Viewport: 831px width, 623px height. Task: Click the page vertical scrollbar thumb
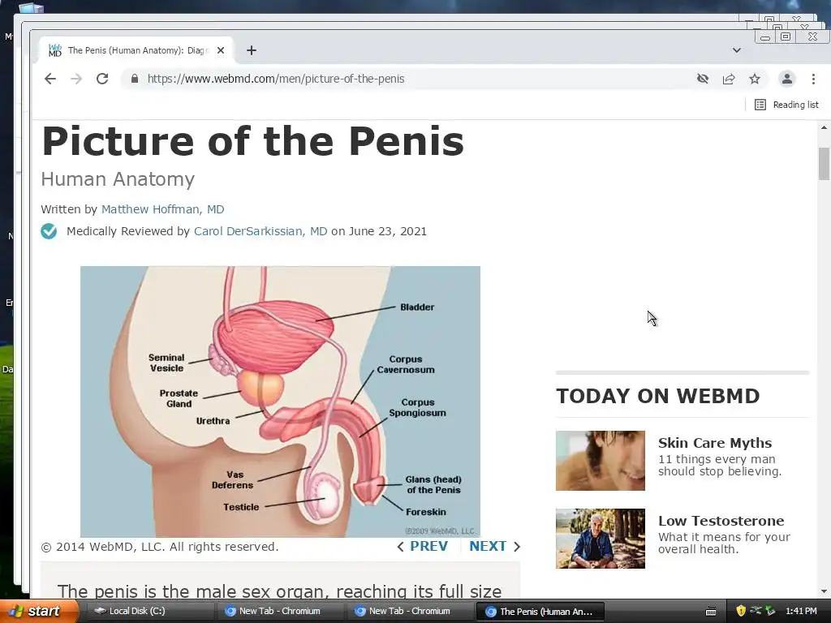tap(824, 164)
